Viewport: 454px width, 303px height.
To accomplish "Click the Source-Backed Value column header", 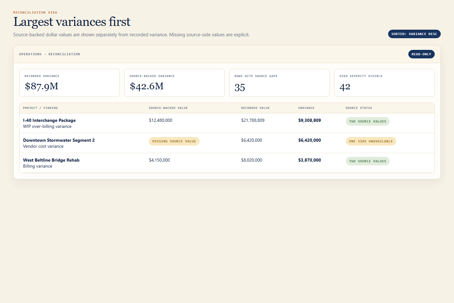I will 168,108.
